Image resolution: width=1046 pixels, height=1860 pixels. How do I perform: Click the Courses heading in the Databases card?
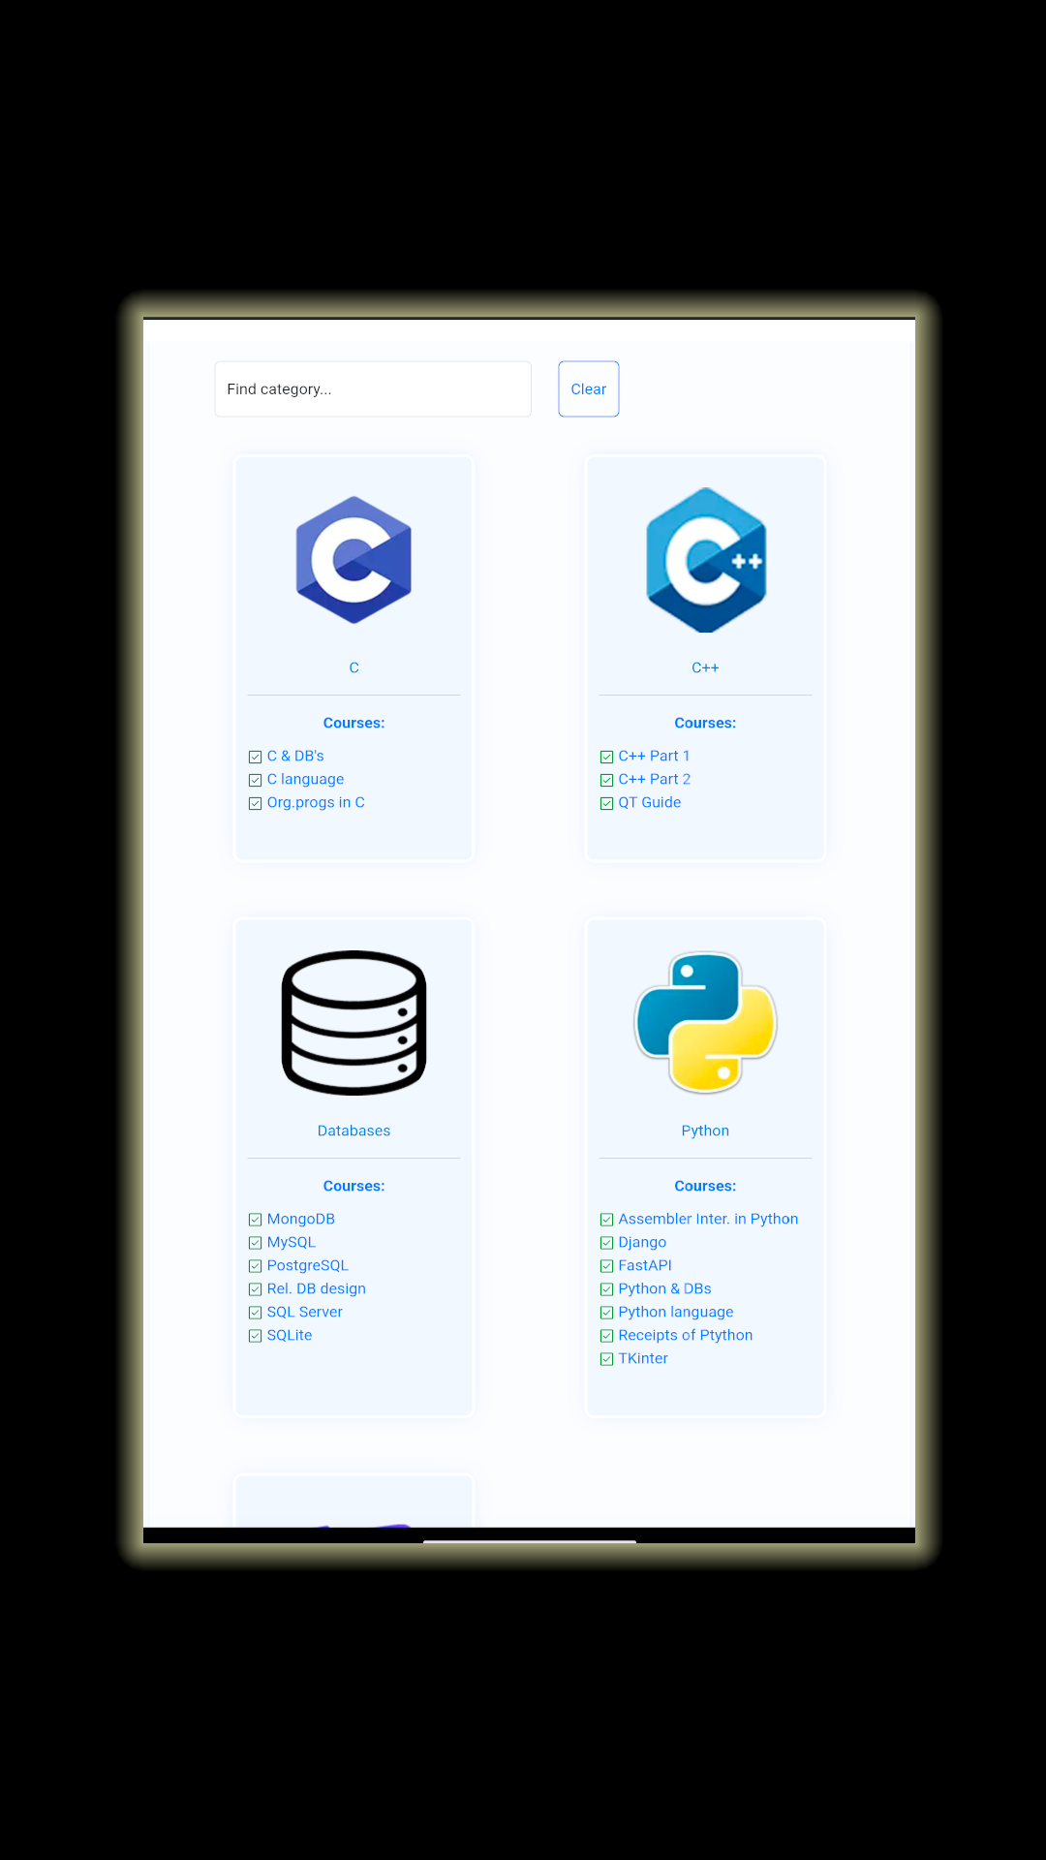354,1186
